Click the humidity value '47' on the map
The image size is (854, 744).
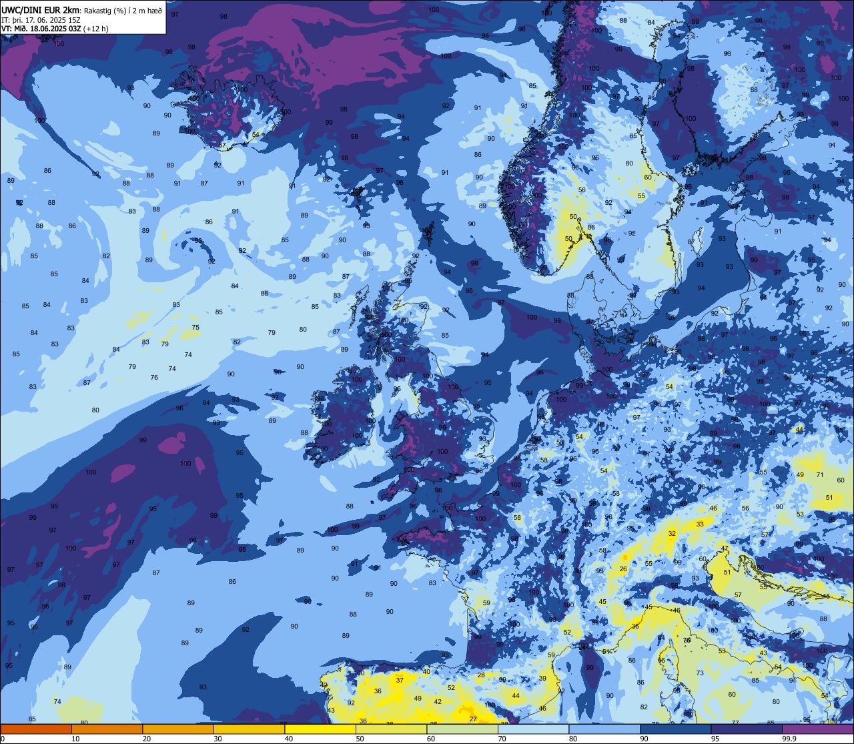click(x=725, y=548)
